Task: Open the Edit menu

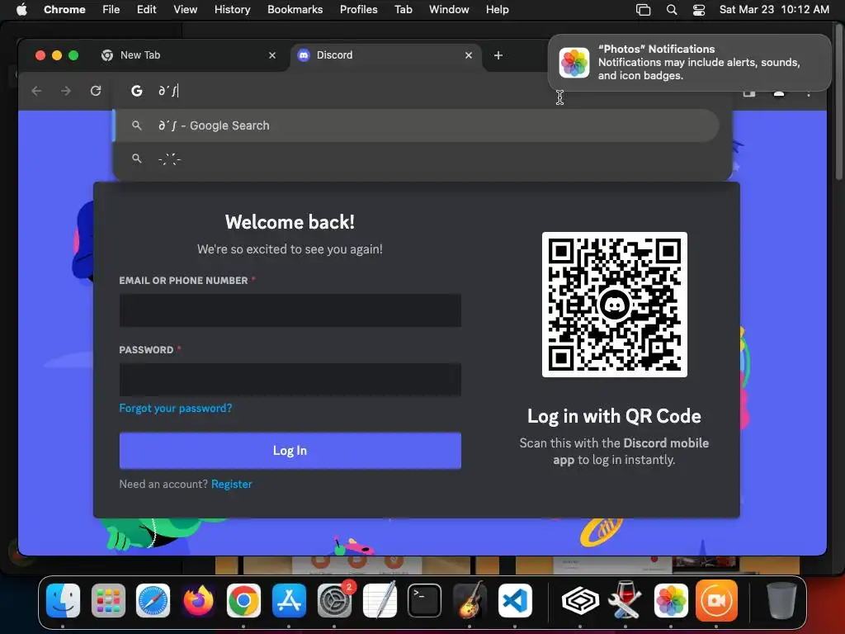Action: point(146,9)
